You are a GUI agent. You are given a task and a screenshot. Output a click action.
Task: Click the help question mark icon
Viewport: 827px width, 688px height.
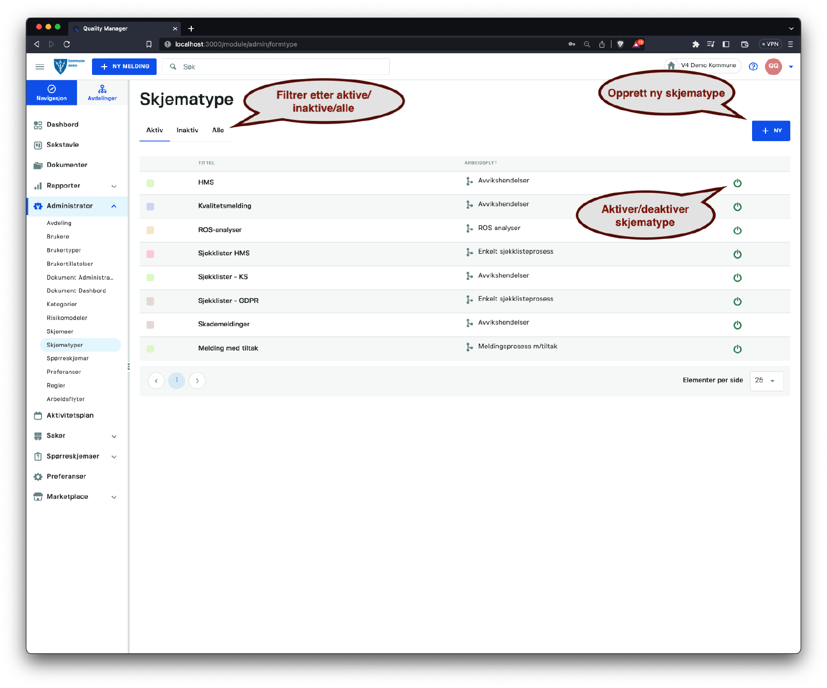(753, 66)
